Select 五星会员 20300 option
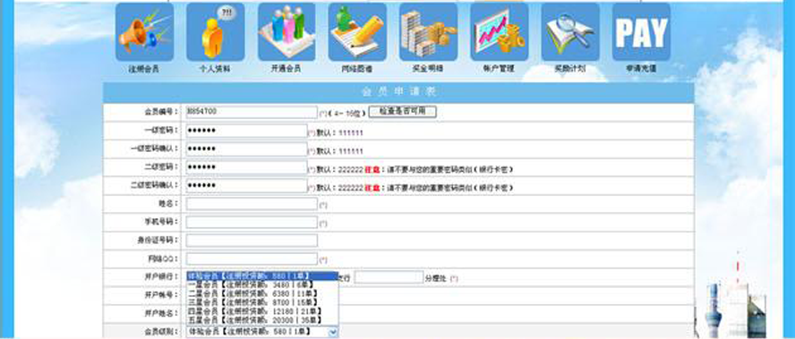Image resolution: width=795 pixels, height=339 pixels. coord(262,319)
